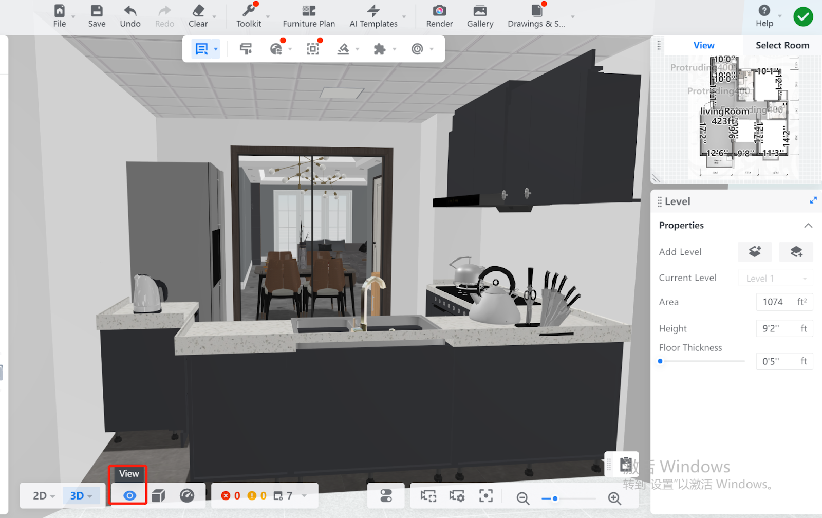
Task: Add a level above
Action: pyautogui.click(x=755, y=252)
